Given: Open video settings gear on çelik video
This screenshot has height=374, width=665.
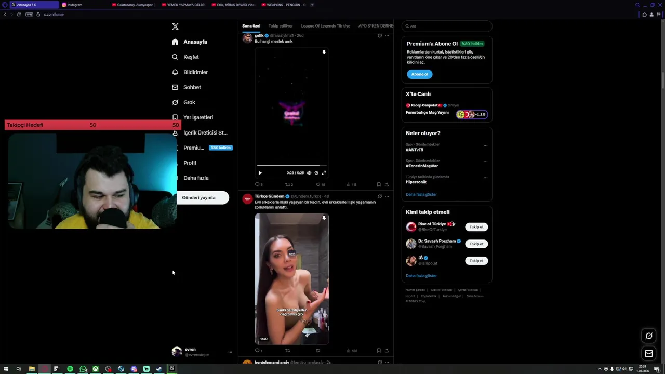Looking at the screenshot, I should pyautogui.click(x=316, y=173).
